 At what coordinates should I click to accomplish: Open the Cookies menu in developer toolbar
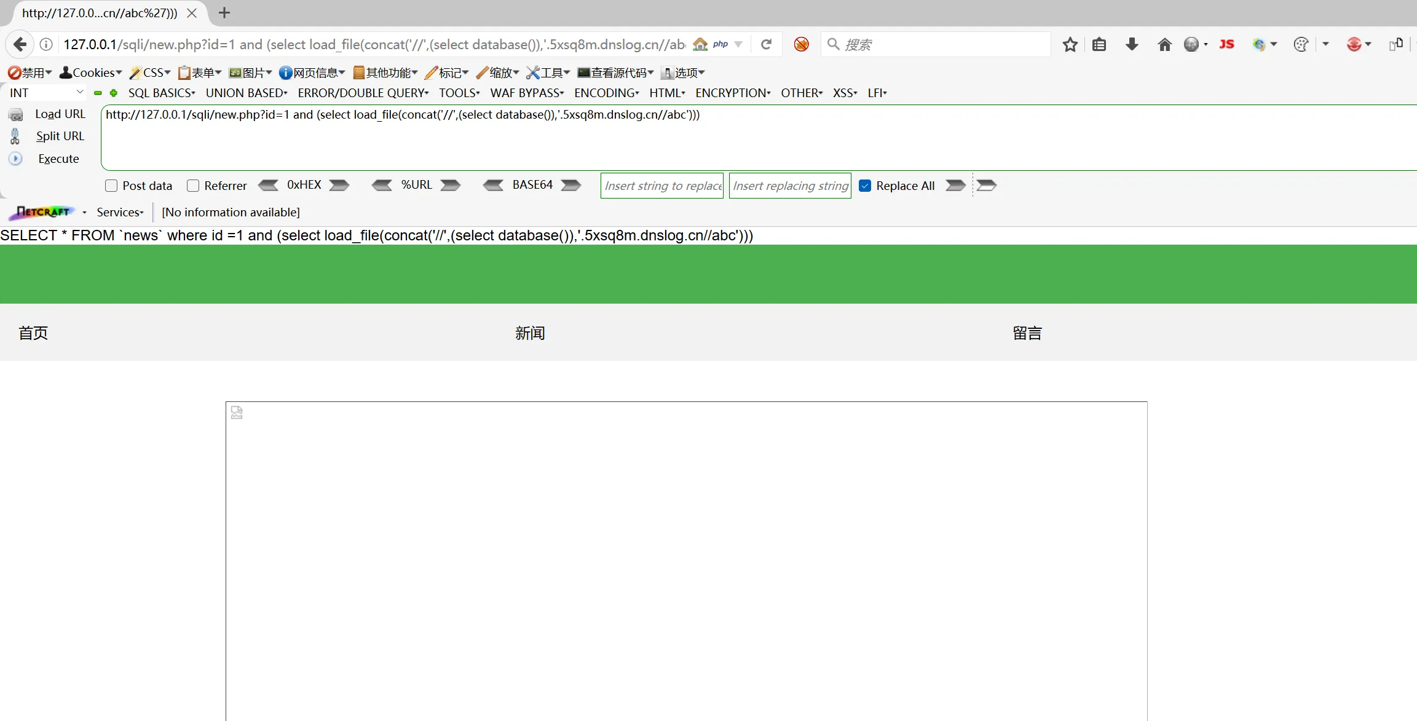pyautogui.click(x=91, y=73)
